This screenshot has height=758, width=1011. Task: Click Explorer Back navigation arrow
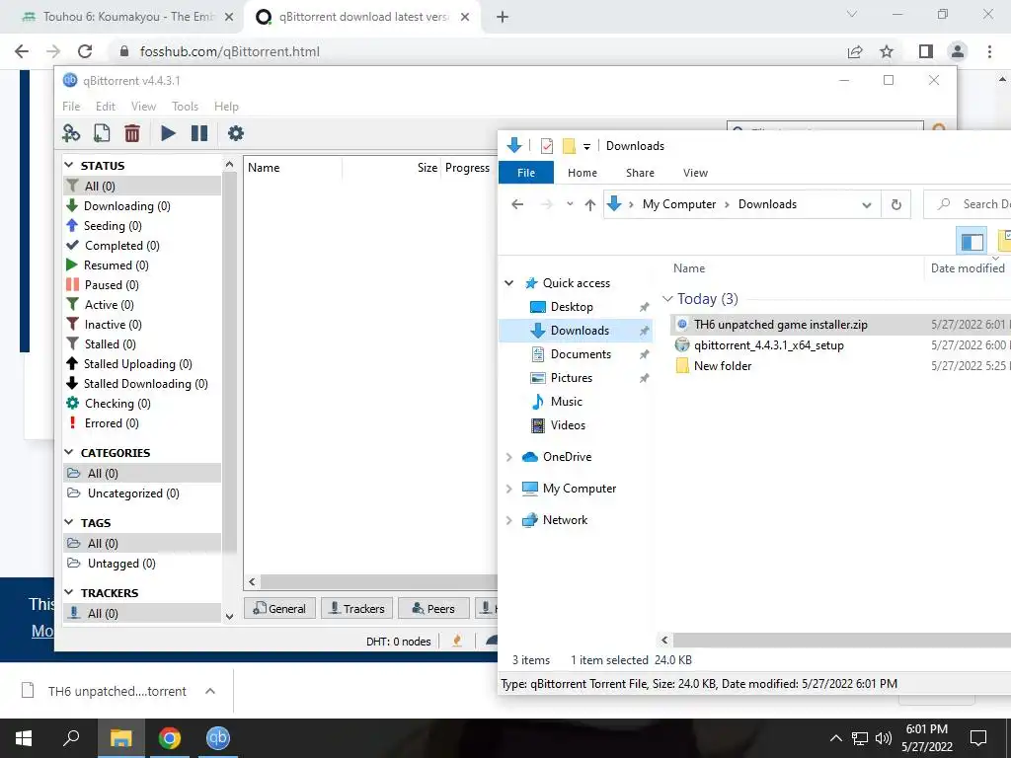517,204
